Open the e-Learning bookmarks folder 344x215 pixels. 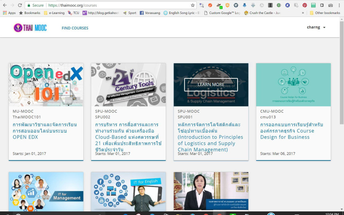(54, 13)
